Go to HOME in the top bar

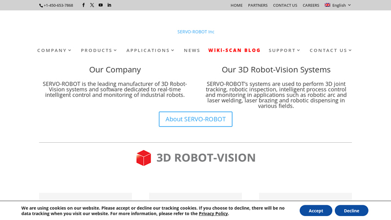coord(237,5)
